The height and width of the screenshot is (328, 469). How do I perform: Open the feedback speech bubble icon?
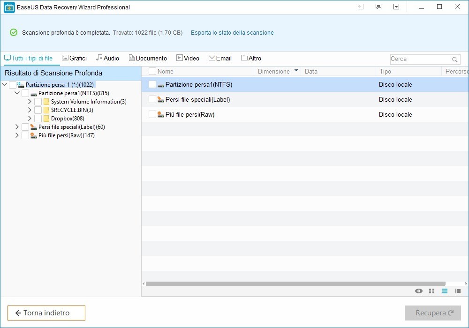(x=378, y=7)
